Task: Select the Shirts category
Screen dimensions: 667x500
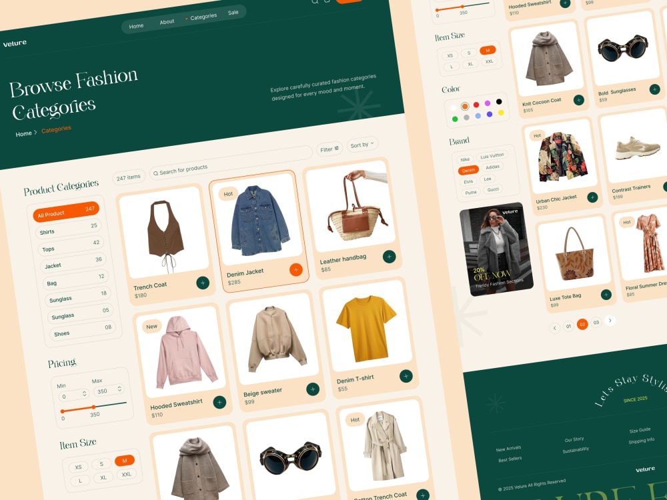Action: coord(69,229)
